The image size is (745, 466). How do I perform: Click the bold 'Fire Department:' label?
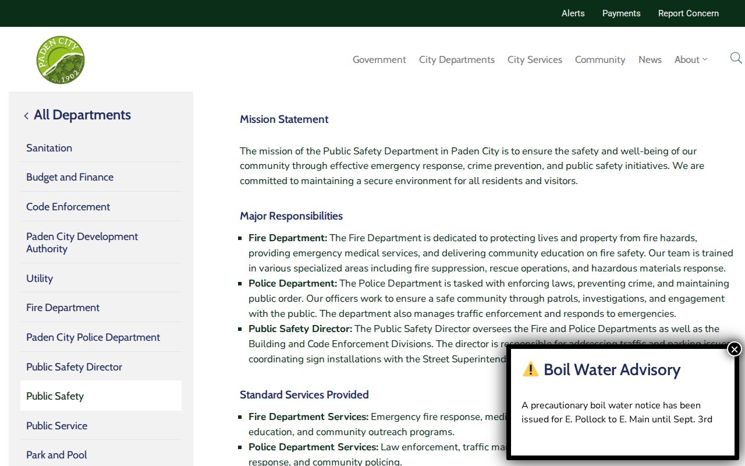tap(288, 238)
